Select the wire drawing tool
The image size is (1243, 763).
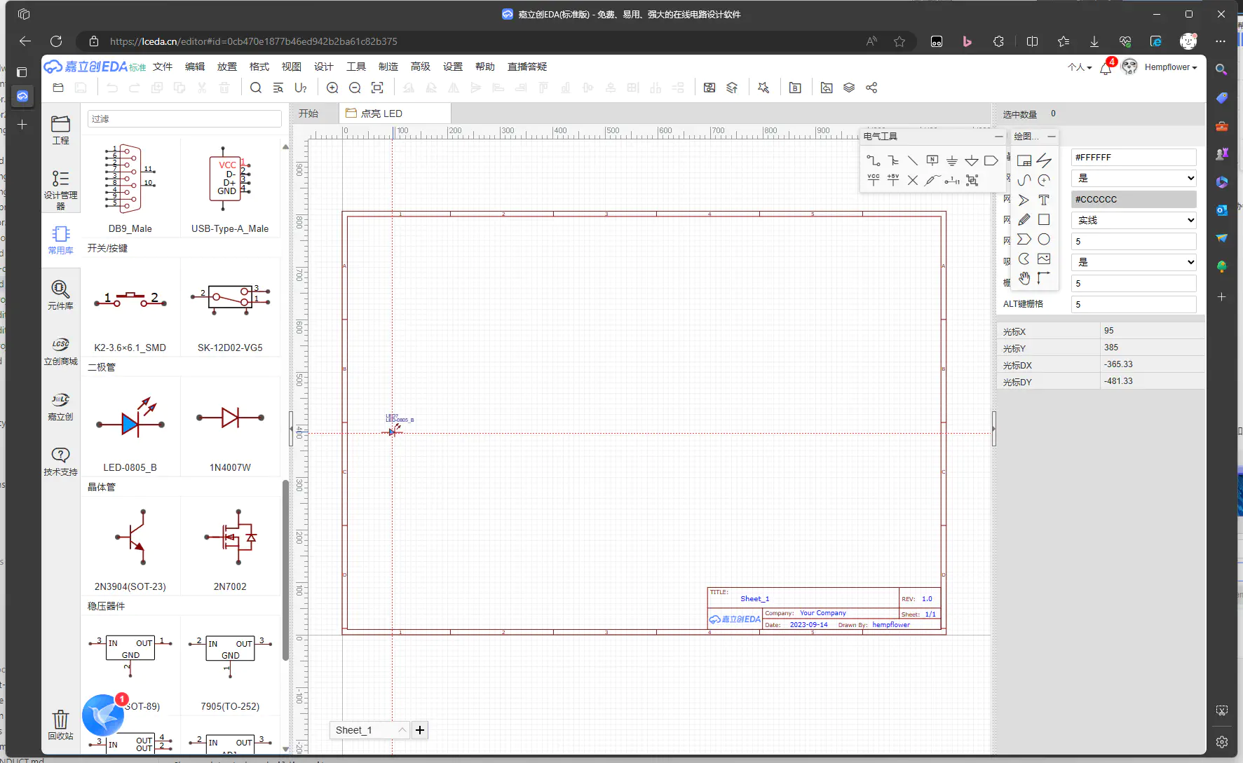[x=873, y=160]
